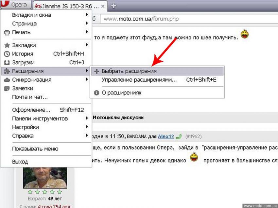This screenshot has height=208, width=278.
Task: Open the Закладки menu item
Action: coord(46,45)
